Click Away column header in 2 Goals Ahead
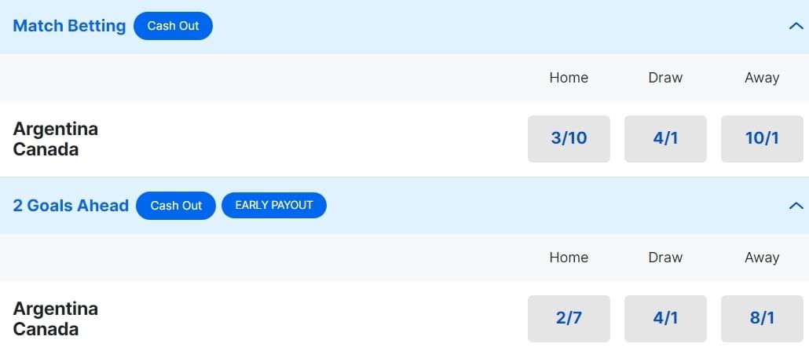The width and height of the screenshot is (809, 351). (762, 258)
